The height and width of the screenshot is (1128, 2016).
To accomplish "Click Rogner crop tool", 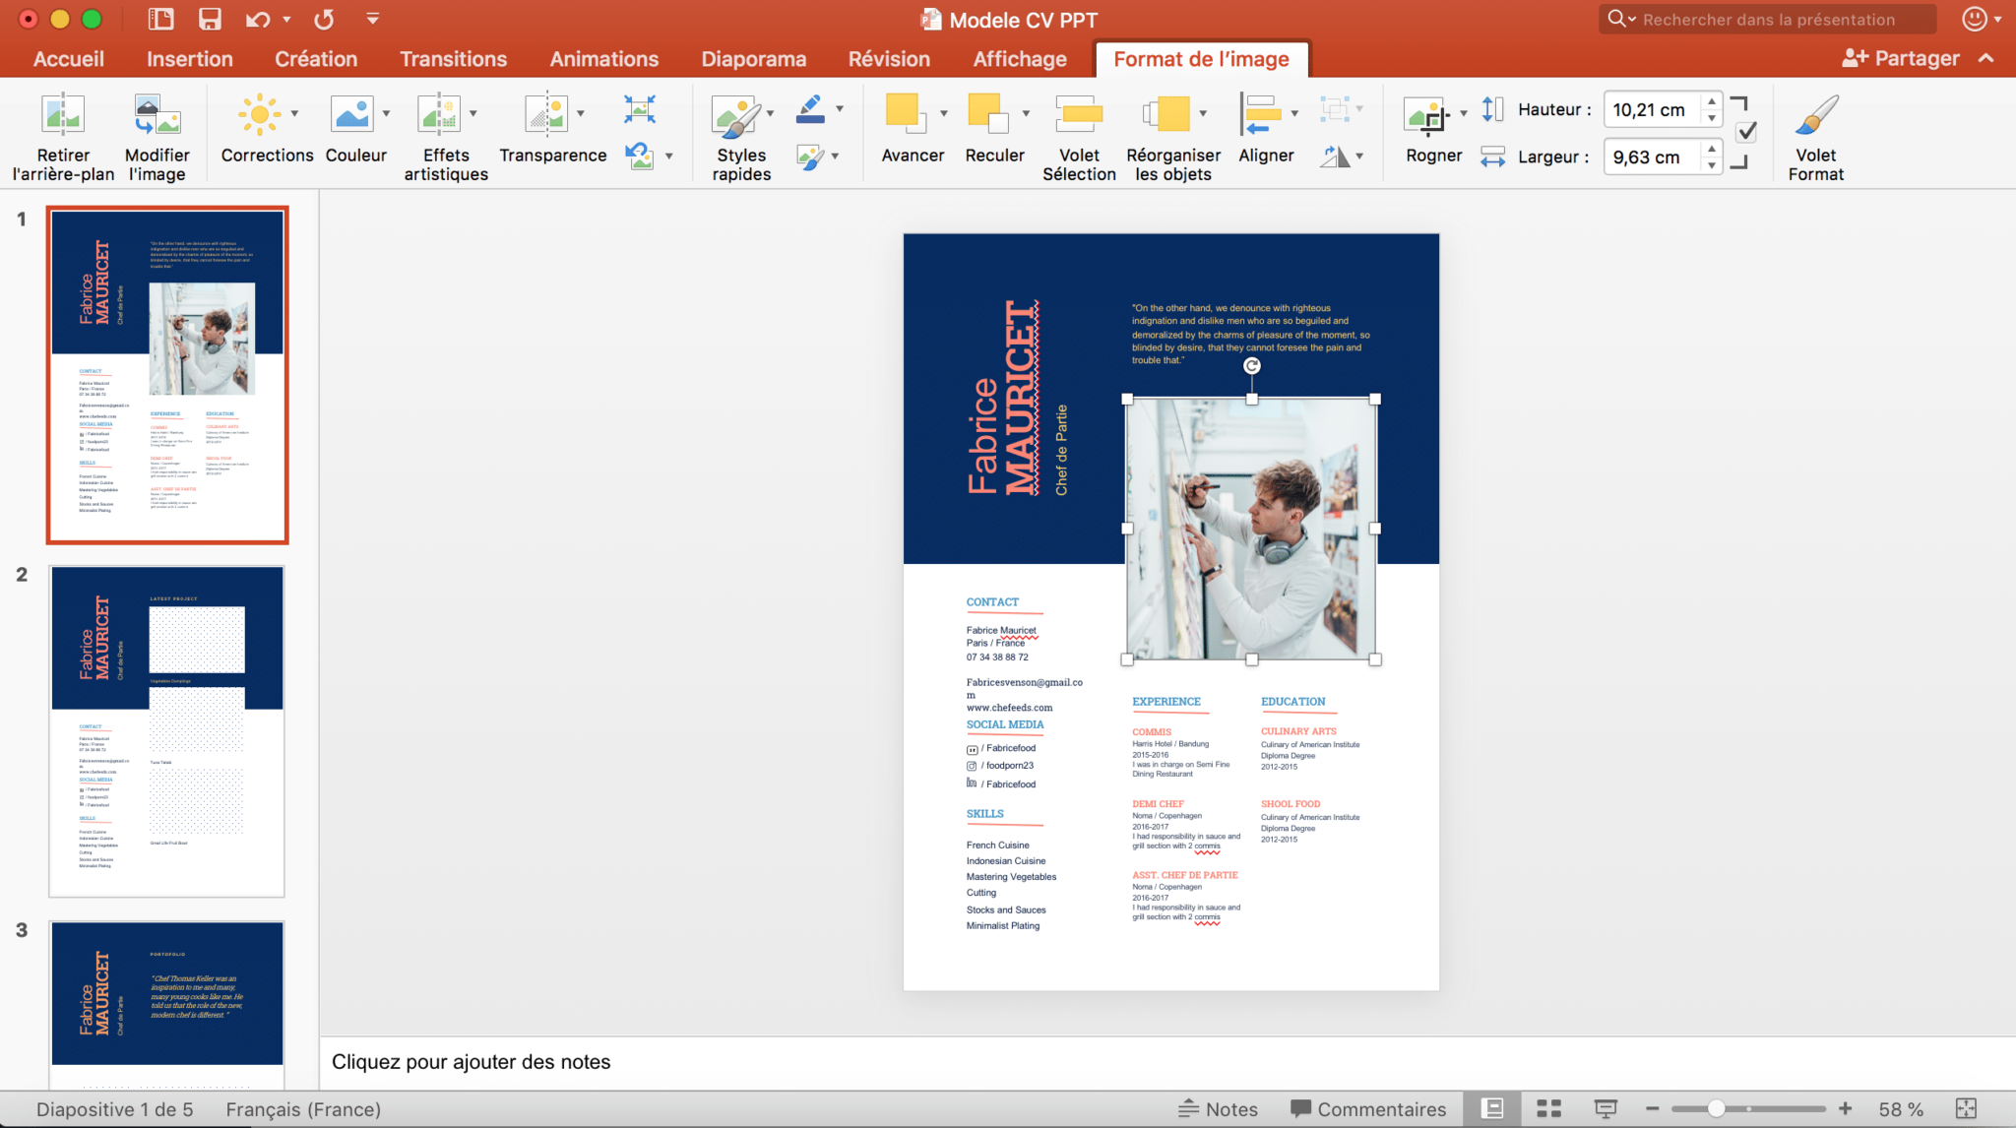I will click(1427, 116).
